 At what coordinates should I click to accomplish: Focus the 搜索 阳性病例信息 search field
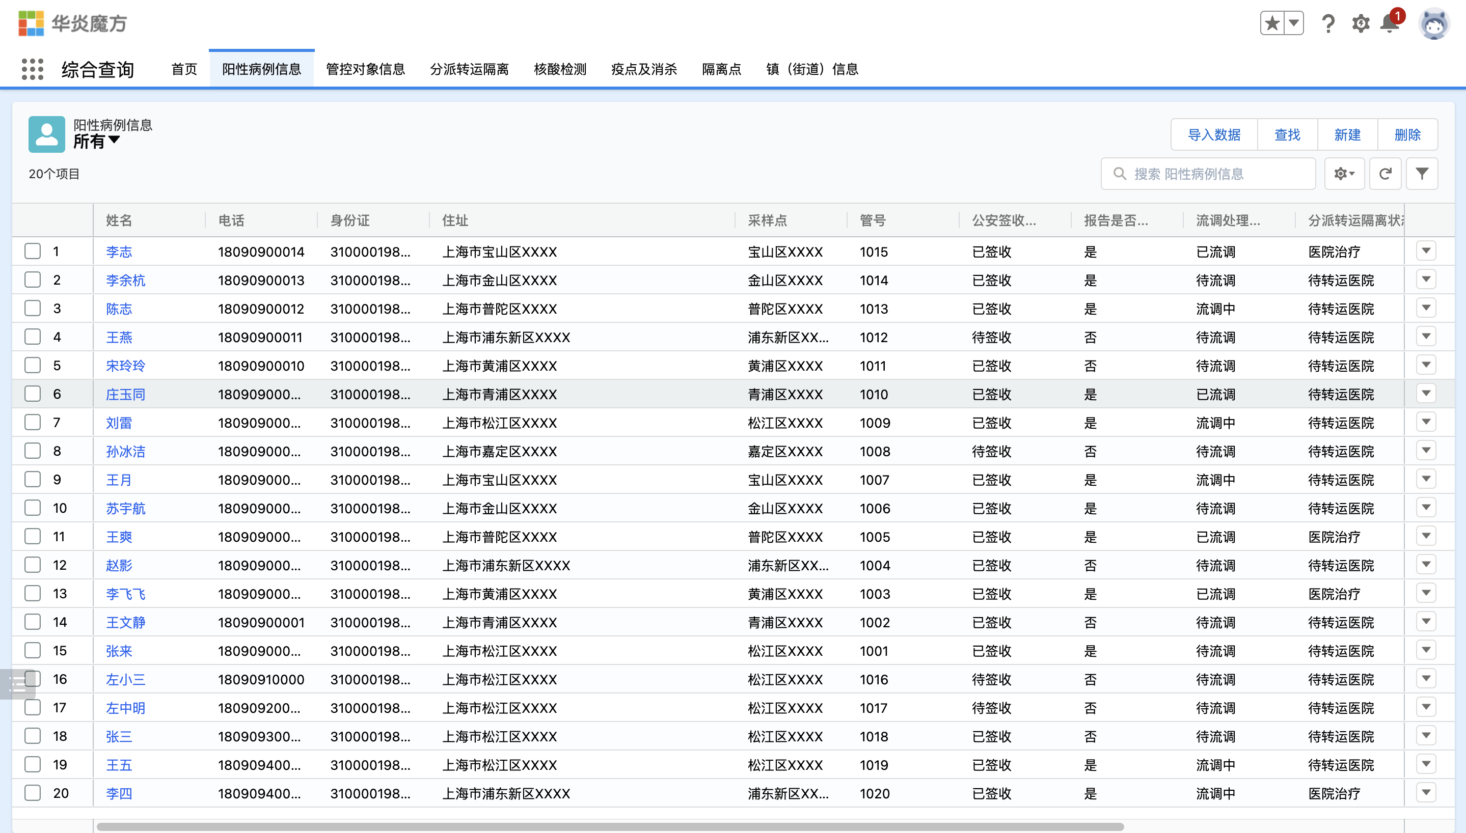click(x=1208, y=173)
